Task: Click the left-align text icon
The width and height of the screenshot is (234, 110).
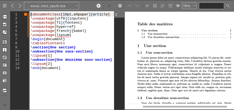Action: (x=5, y=65)
